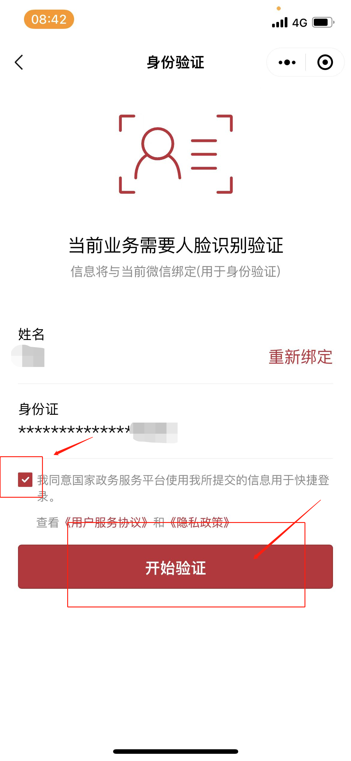
Task: Open the 《用户服务协议》 link
Action: (x=106, y=523)
